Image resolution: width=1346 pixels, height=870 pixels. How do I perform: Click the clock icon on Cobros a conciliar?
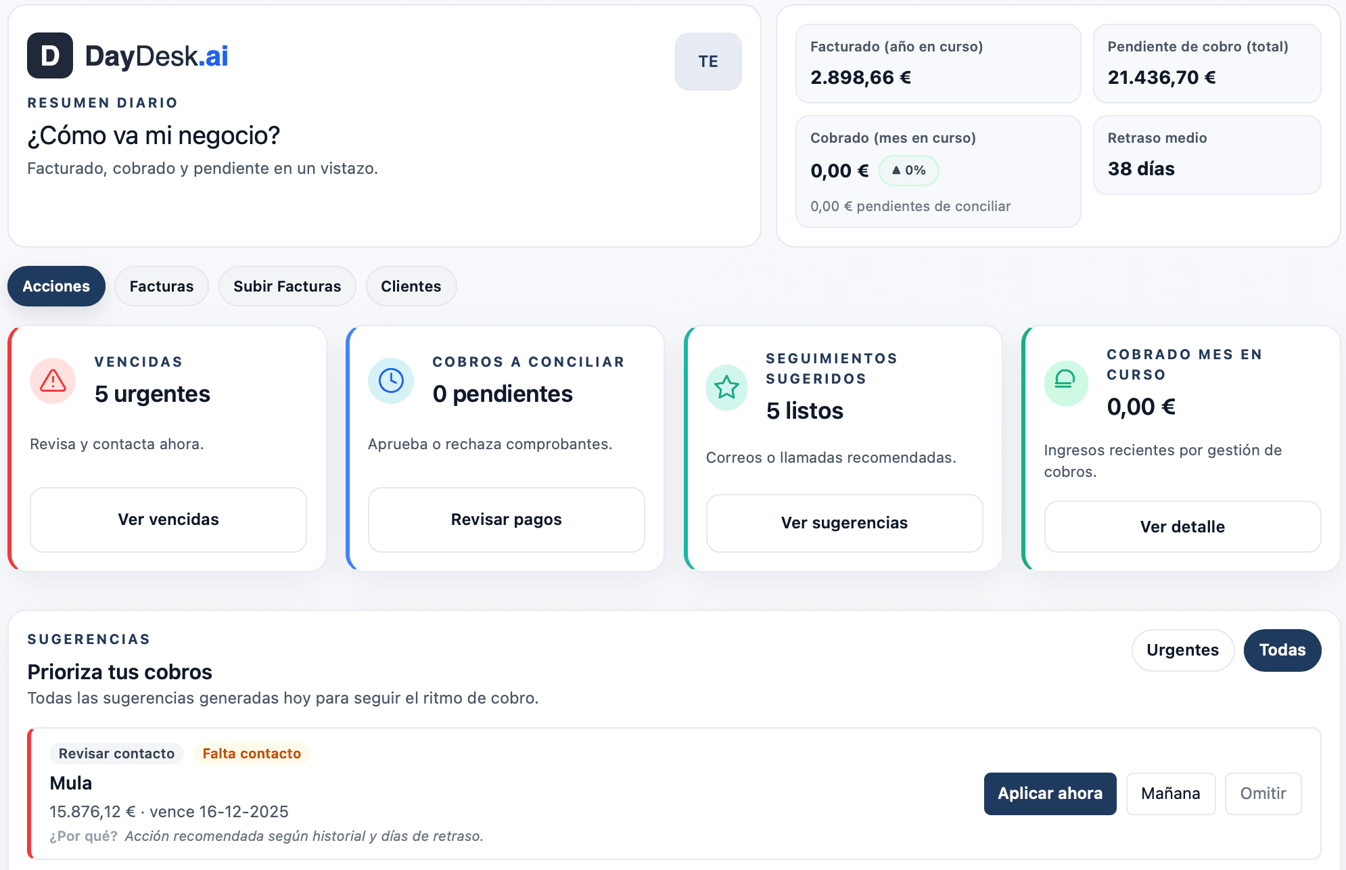tap(390, 381)
